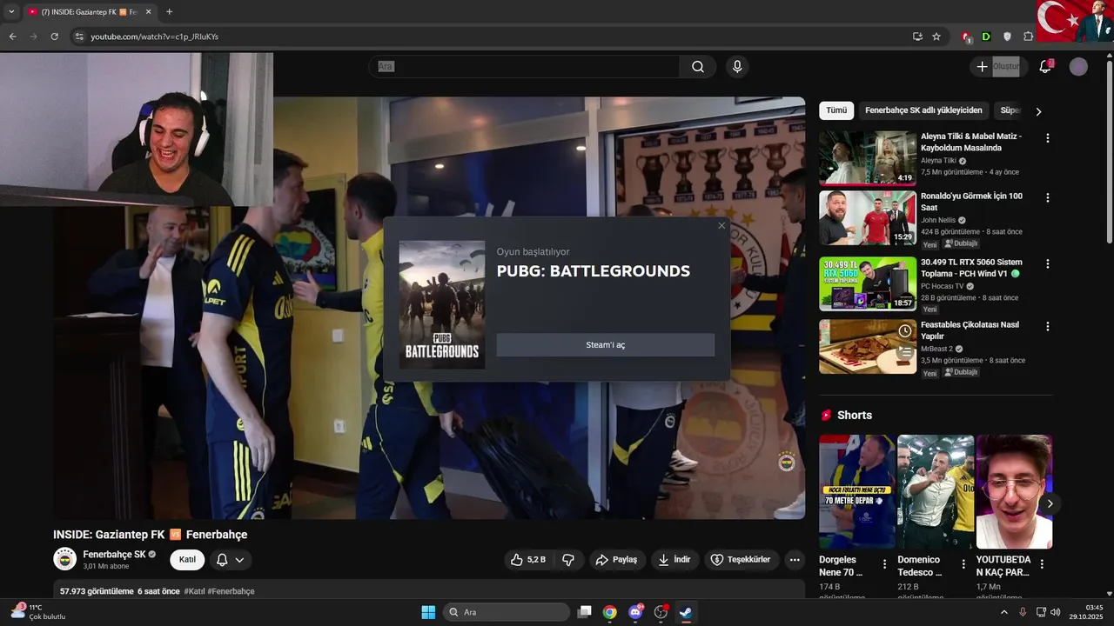Screen dimensions: 1114x626
Task: Show more filter chips with right arrow
Action: [1038, 111]
